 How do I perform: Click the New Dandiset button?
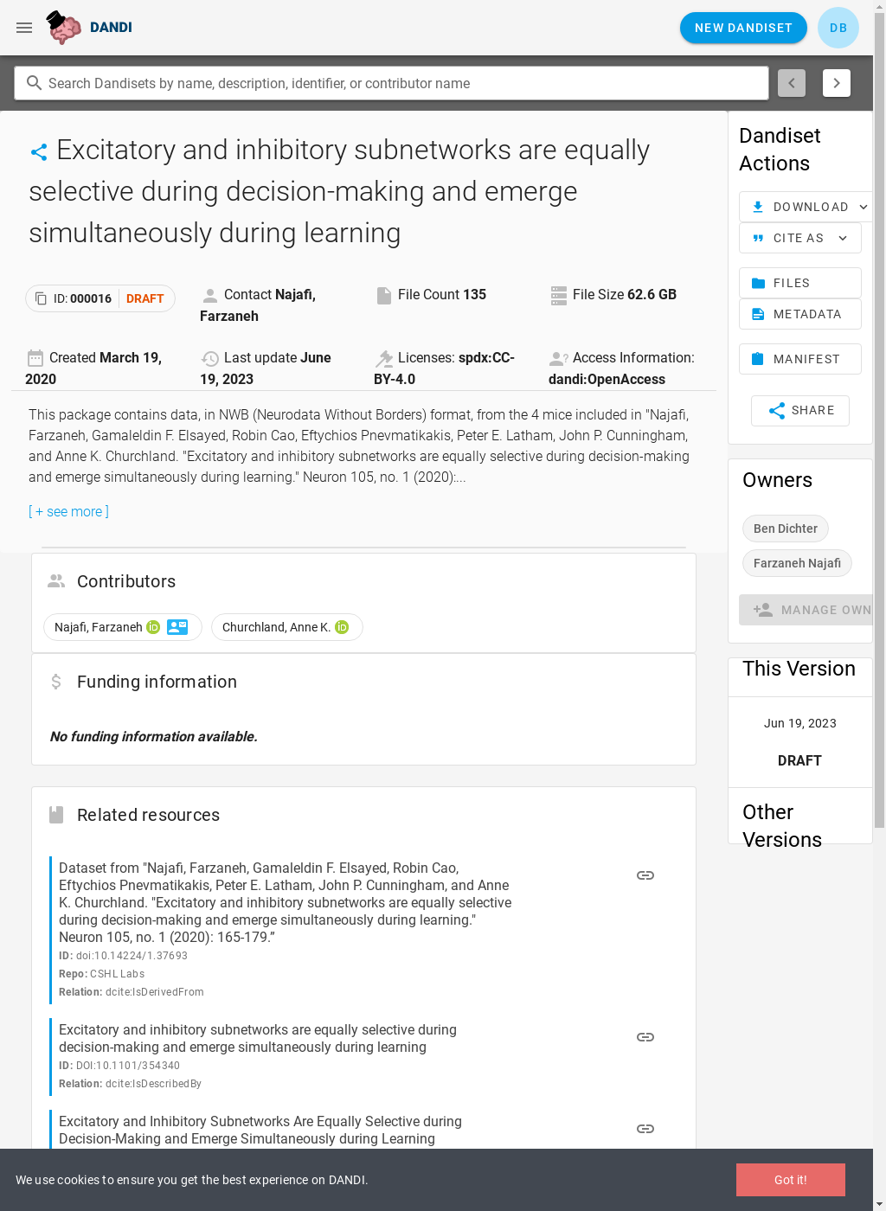[743, 28]
